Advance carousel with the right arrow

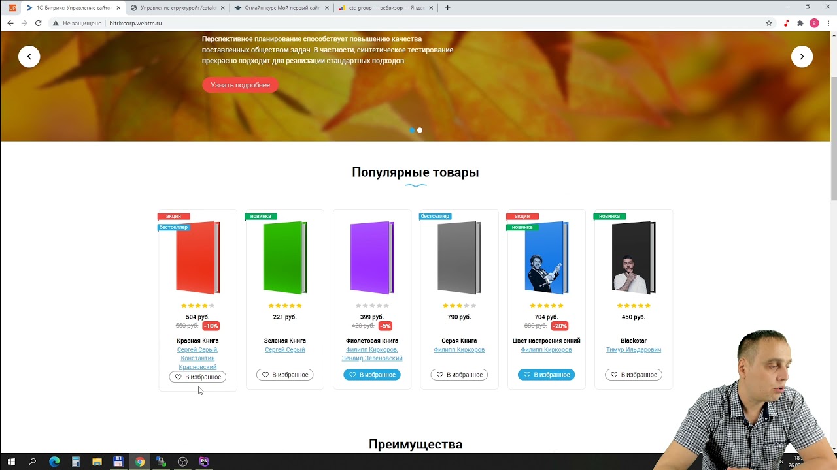pyautogui.click(x=802, y=56)
